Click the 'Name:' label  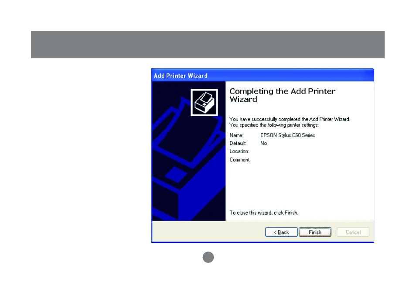click(236, 135)
